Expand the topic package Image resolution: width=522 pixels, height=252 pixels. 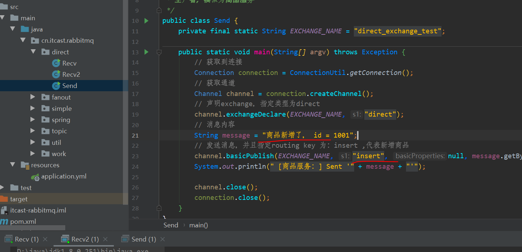pyautogui.click(x=33, y=131)
